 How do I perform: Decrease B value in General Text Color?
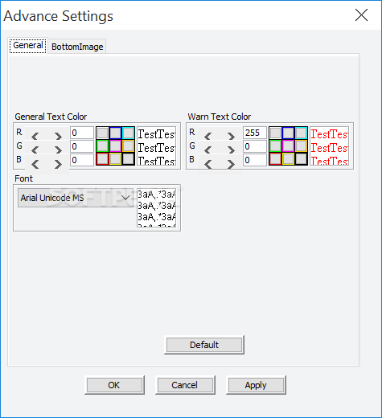point(35,164)
